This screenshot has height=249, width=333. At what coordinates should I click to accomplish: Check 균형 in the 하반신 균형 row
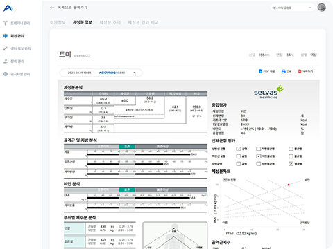pos(239,156)
